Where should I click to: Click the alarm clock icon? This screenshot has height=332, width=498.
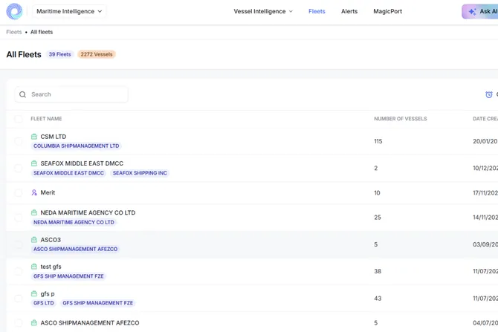(488, 94)
